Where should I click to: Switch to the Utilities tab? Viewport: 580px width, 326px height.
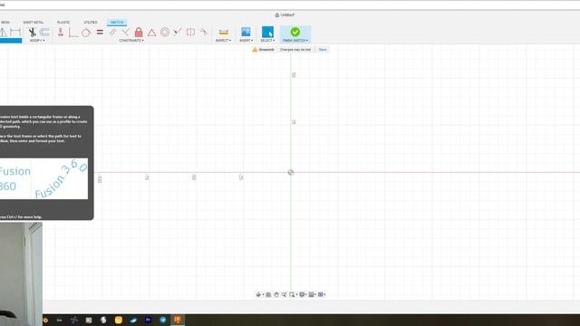click(x=91, y=23)
